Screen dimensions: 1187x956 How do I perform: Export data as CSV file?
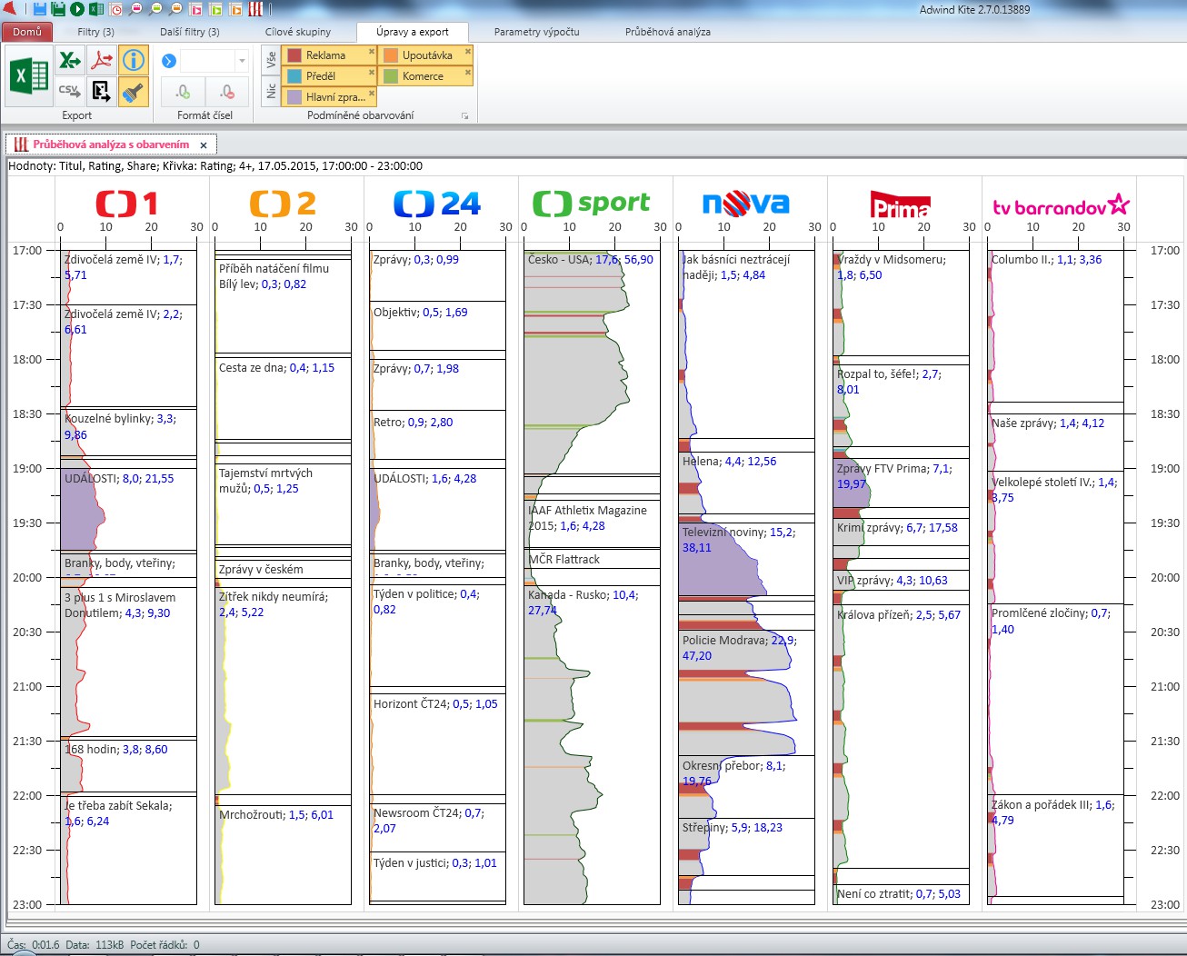[x=70, y=91]
